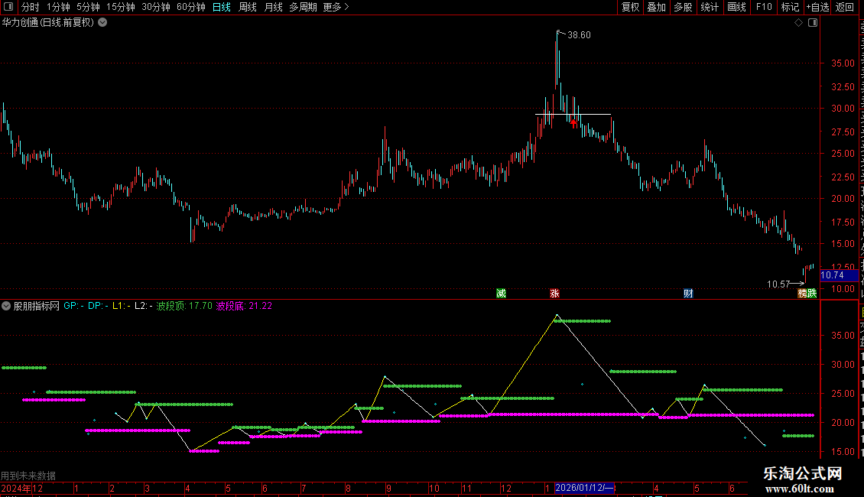The height and width of the screenshot is (497, 864).
Task: Toggle the left sidebar panel icon
Action: [8, 7]
